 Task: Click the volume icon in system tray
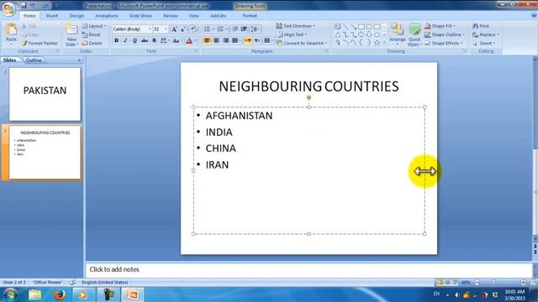pyautogui.click(x=457, y=294)
